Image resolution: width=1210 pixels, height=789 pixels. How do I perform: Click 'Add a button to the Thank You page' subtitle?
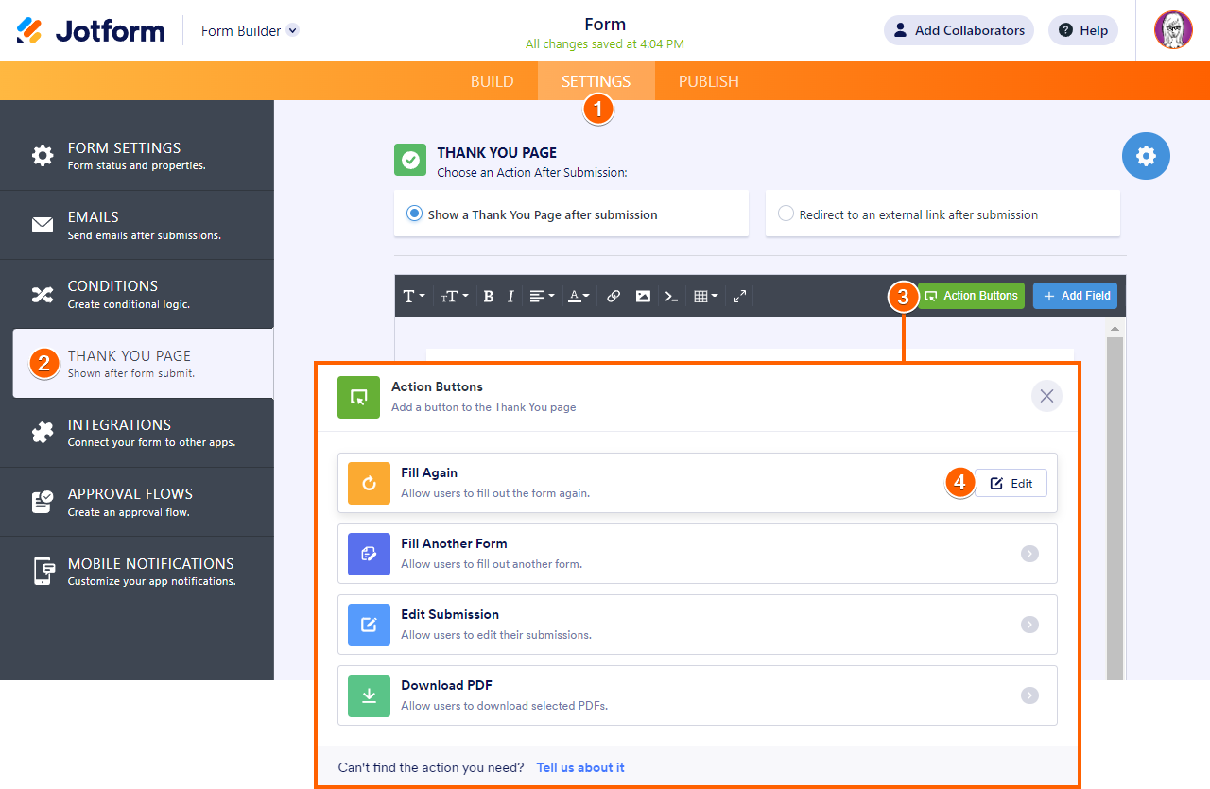point(484,407)
